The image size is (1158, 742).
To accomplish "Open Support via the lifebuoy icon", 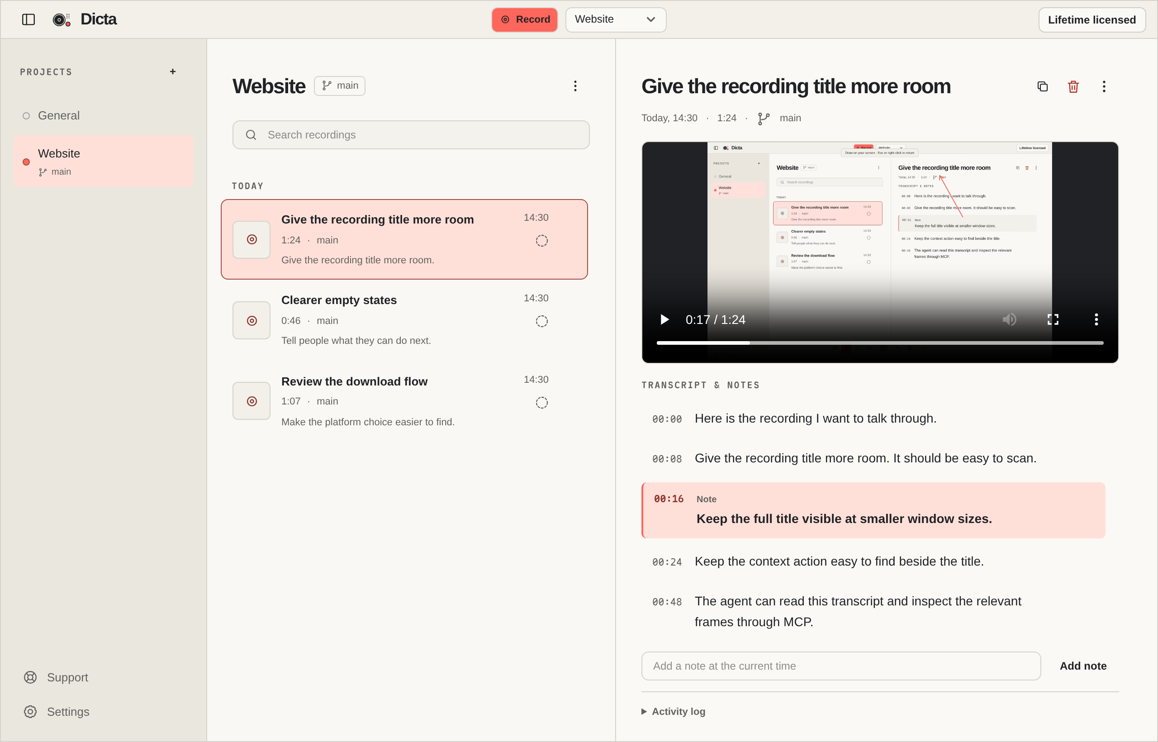I will pyautogui.click(x=30, y=677).
